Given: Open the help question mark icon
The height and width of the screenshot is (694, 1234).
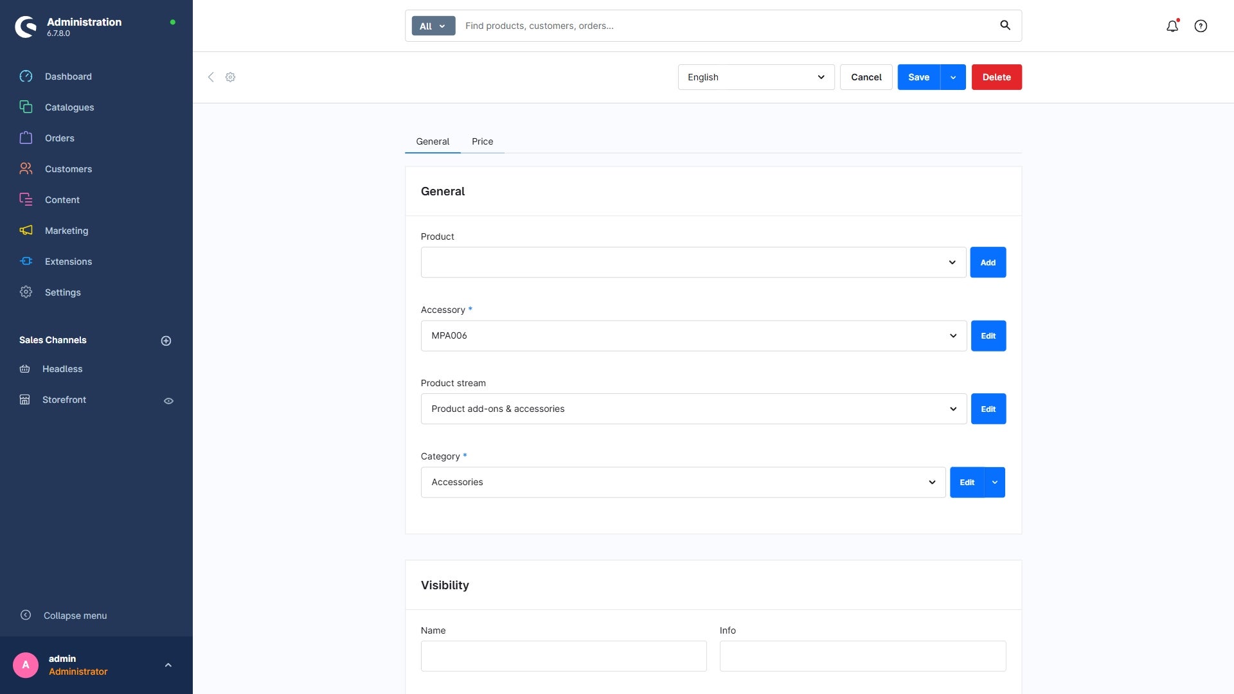Looking at the screenshot, I should coord(1201,26).
